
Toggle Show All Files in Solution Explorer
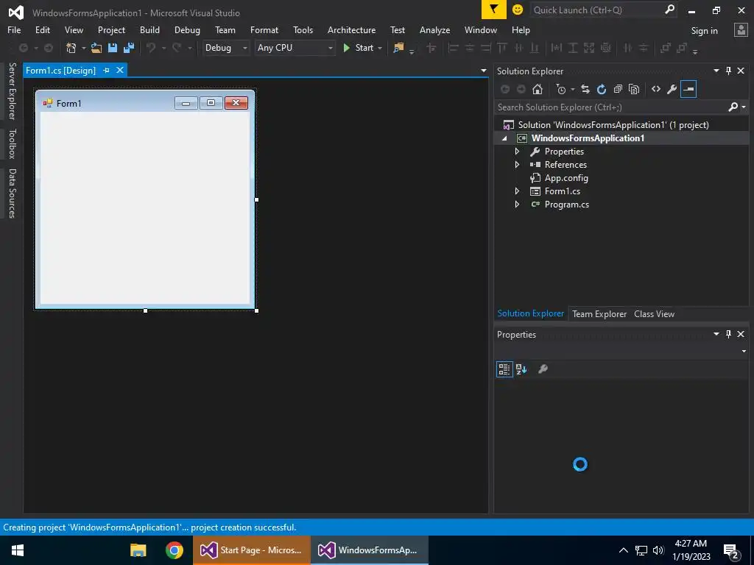634,89
